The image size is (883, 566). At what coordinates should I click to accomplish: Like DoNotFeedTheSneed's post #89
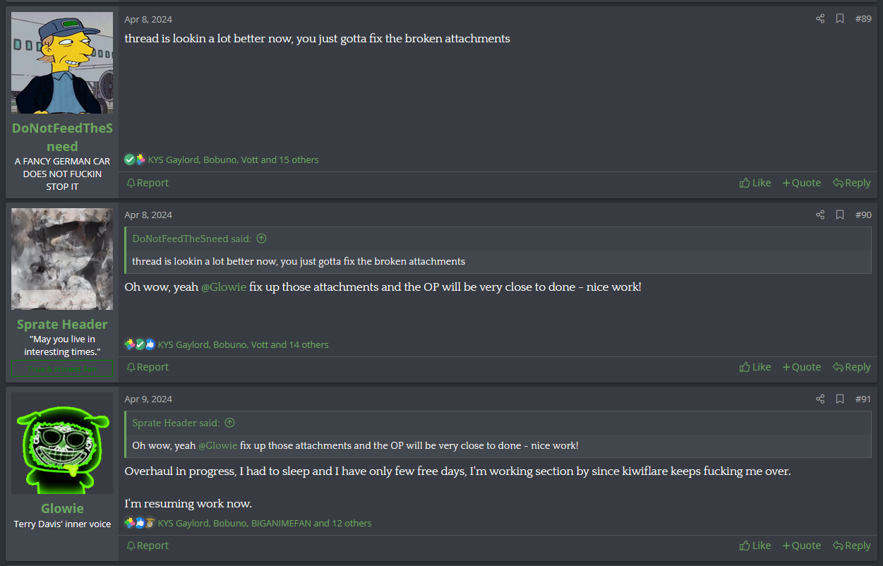[x=755, y=183]
